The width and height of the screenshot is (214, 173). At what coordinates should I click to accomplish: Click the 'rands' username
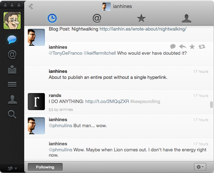(x=55, y=96)
